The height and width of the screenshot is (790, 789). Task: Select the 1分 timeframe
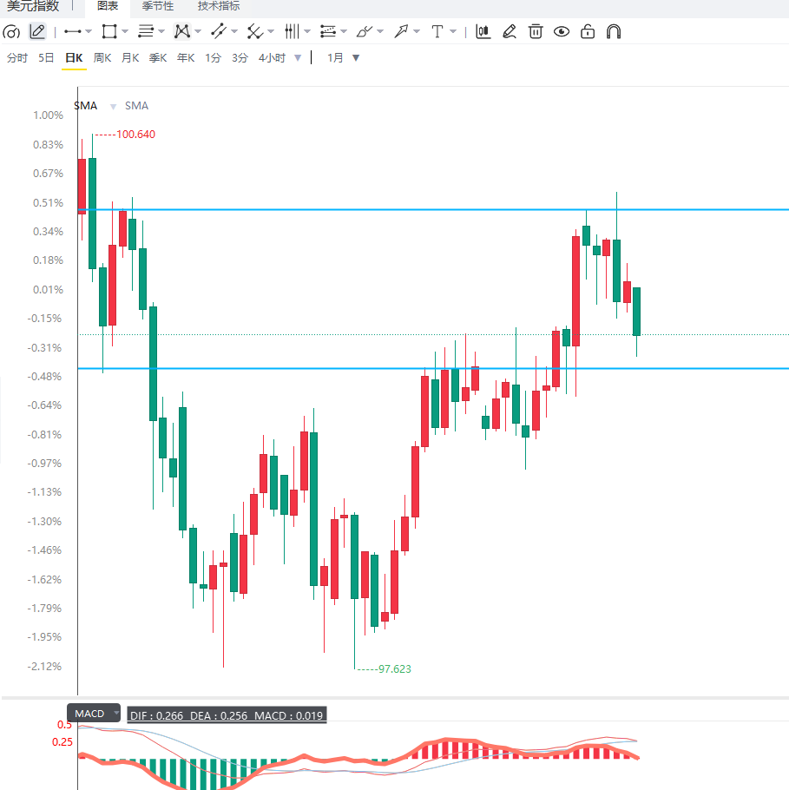(214, 58)
